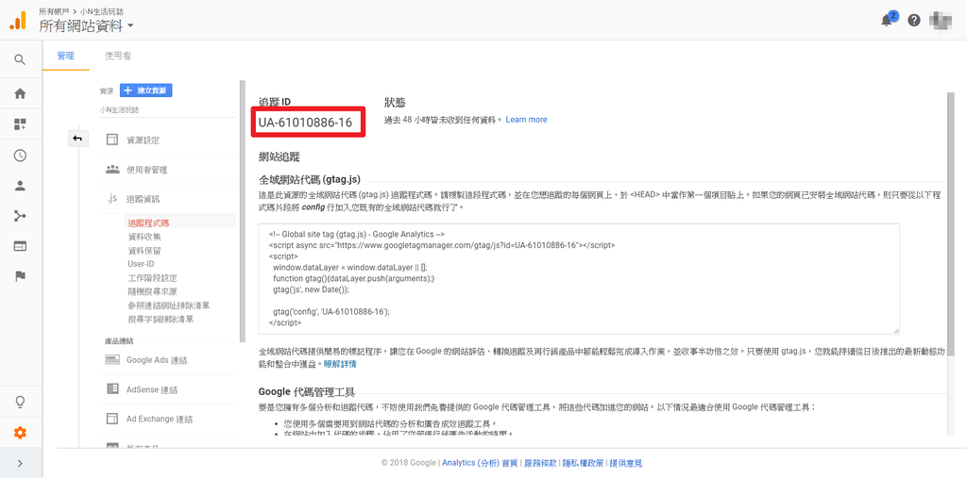Switch to the 使用者 tab
Screen dimensions: 967x478
[x=117, y=56]
